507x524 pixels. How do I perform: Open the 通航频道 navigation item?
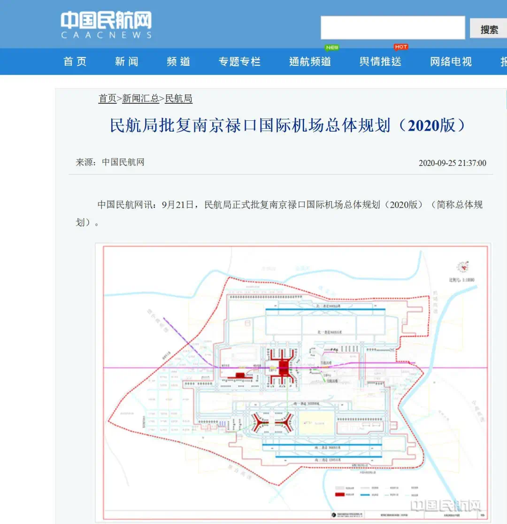click(x=310, y=62)
